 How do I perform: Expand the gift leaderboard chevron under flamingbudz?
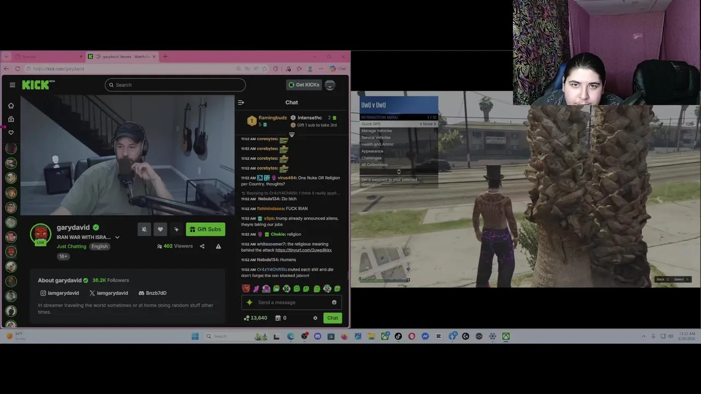[291, 135]
